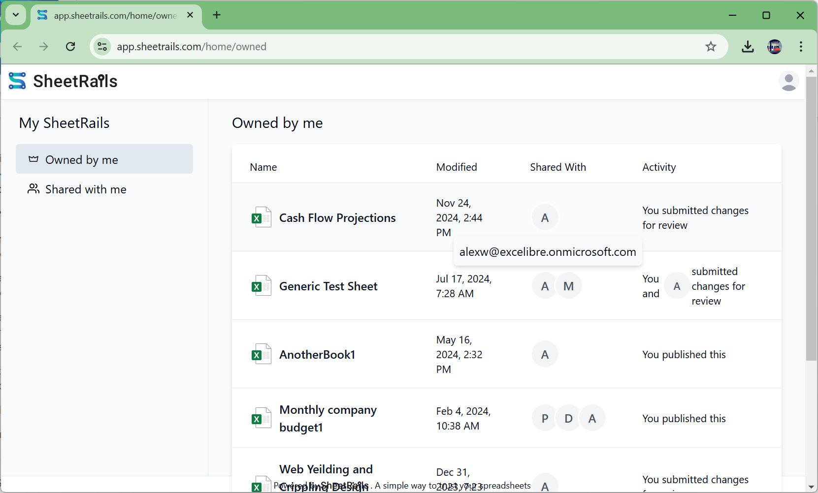Open the Cash Flow Projections spreadsheet
Viewport: 818px width, 493px height.
[337, 218]
